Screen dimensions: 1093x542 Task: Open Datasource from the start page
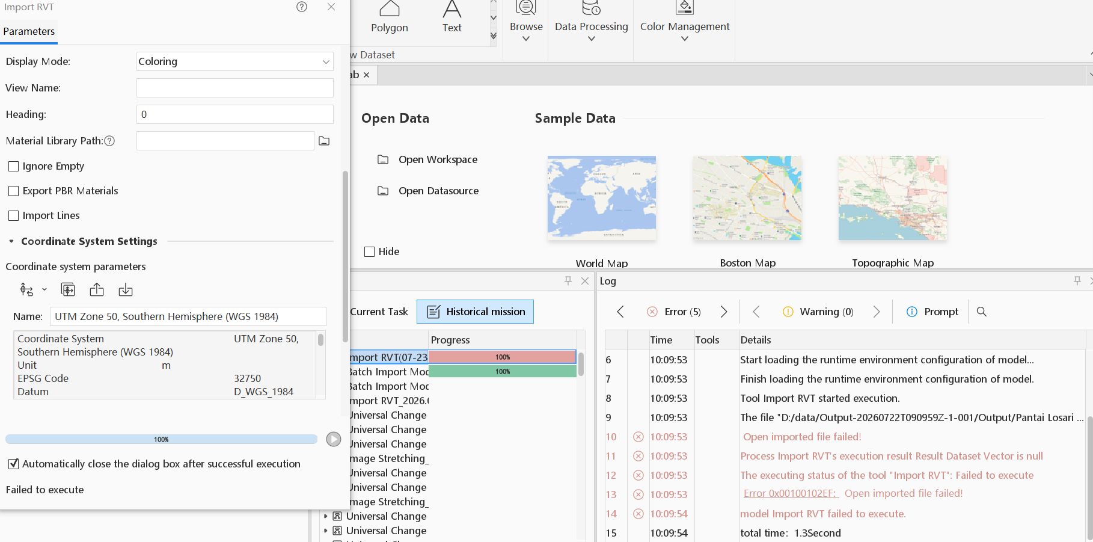(438, 191)
